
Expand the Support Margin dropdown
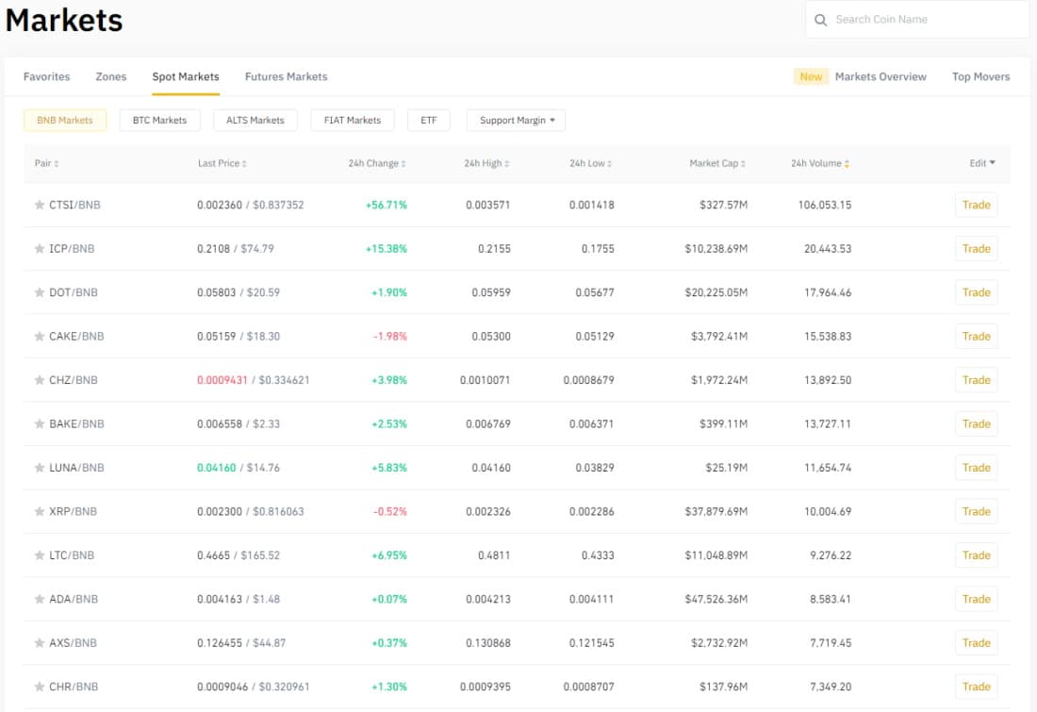(x=516, y=121)
